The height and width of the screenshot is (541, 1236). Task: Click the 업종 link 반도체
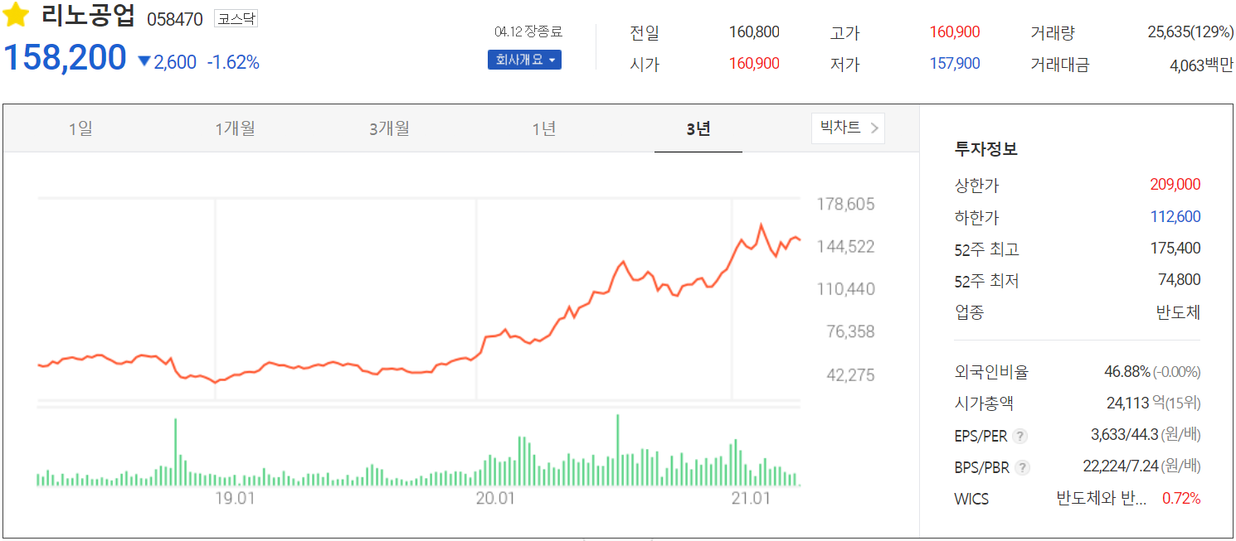click(x=1179, y=312)
